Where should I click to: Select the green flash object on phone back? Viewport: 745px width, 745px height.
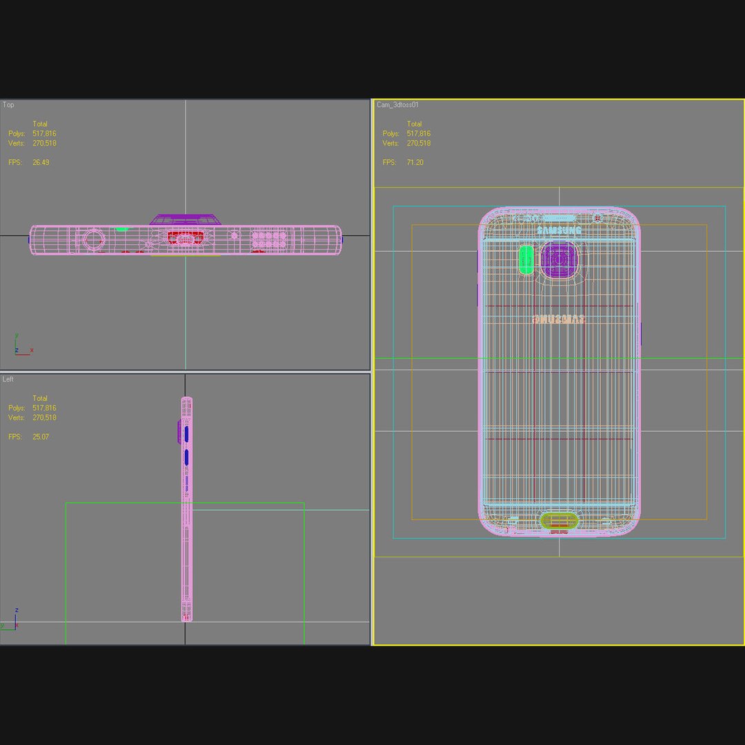click(526, 260)
